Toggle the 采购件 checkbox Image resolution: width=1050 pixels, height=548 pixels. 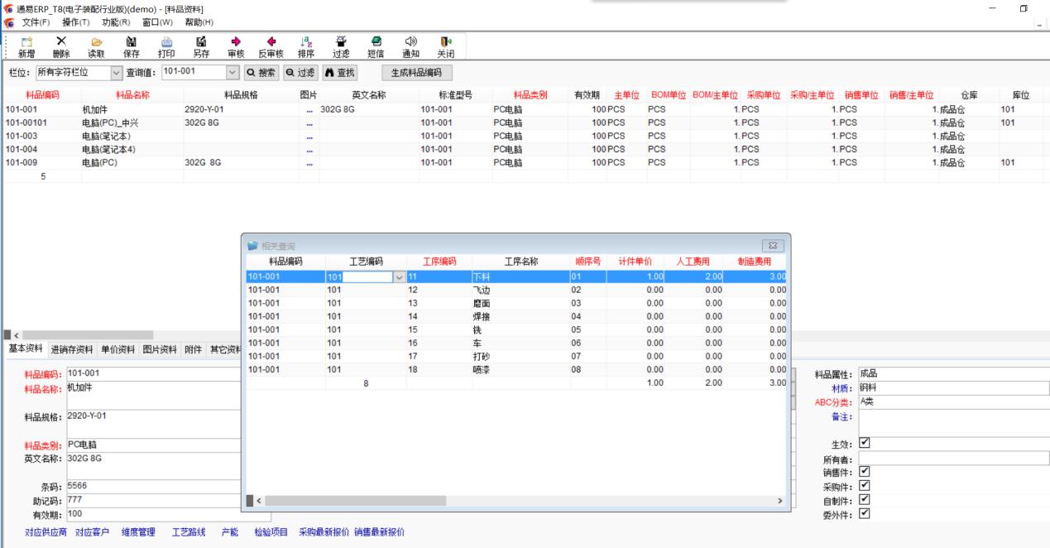(x=865, y=486)
